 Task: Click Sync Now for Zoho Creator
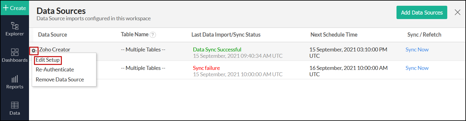(417, 50)
